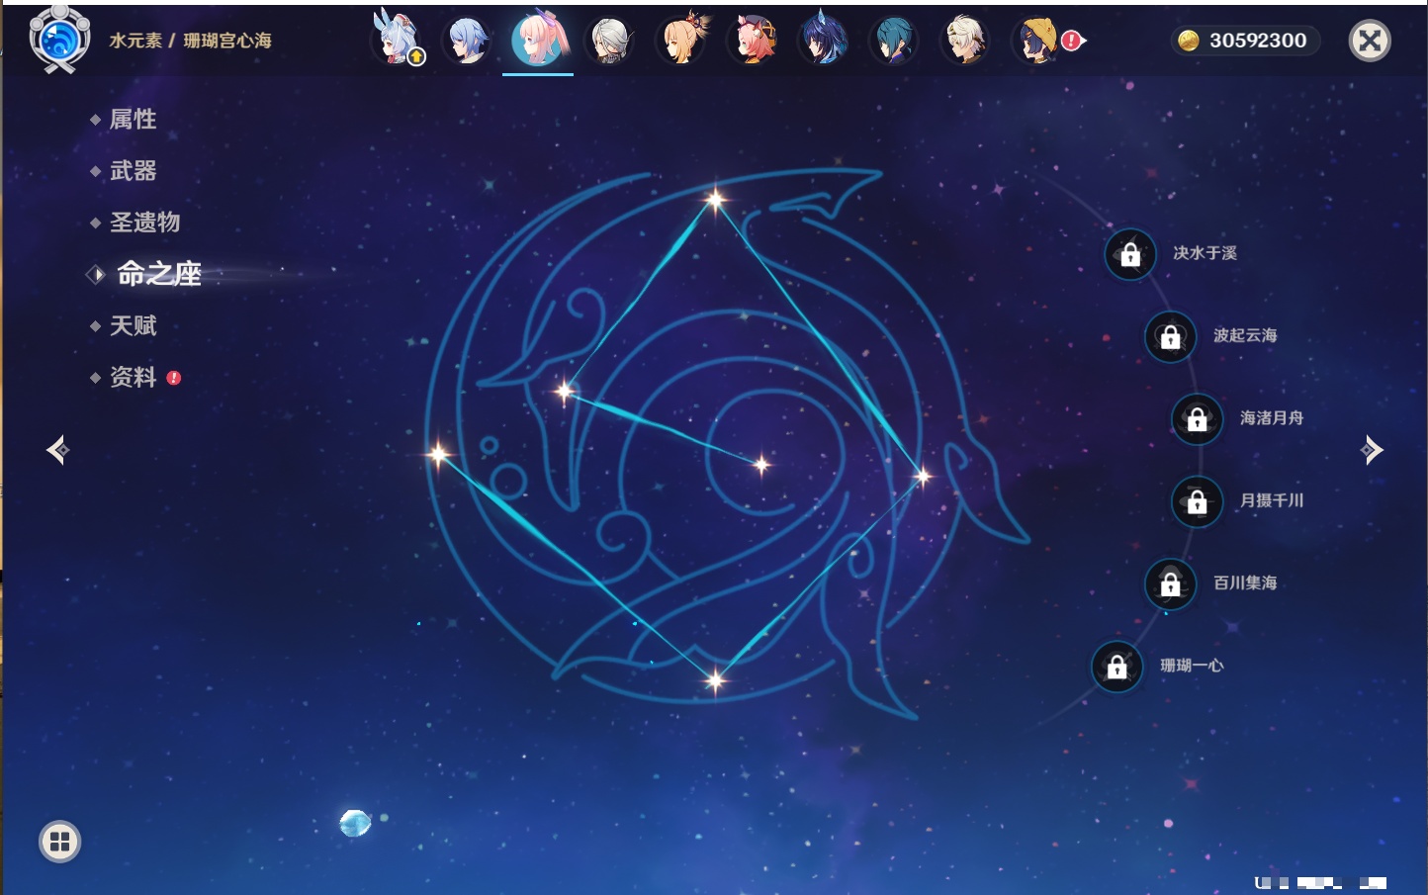
Task: Open the 武器 (Weapon) tab
Action: click(133, 171)
